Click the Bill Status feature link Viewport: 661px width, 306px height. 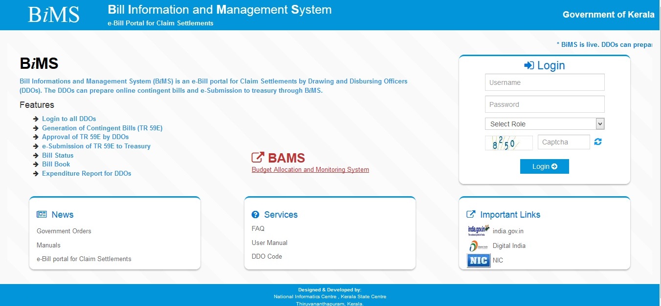57,155
